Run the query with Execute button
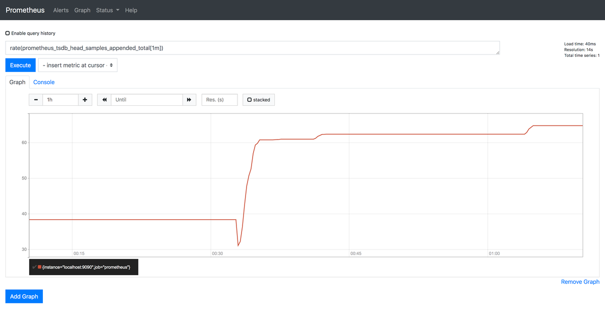The width and height of the screenshot is (605, 328). 21,65
